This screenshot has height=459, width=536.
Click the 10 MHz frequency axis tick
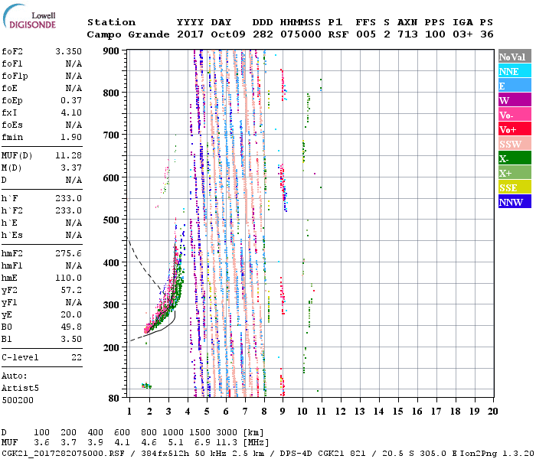(x=302, y=411)
